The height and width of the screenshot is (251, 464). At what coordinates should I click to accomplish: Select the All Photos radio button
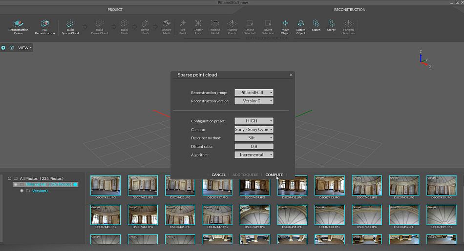tap(9, 178)
